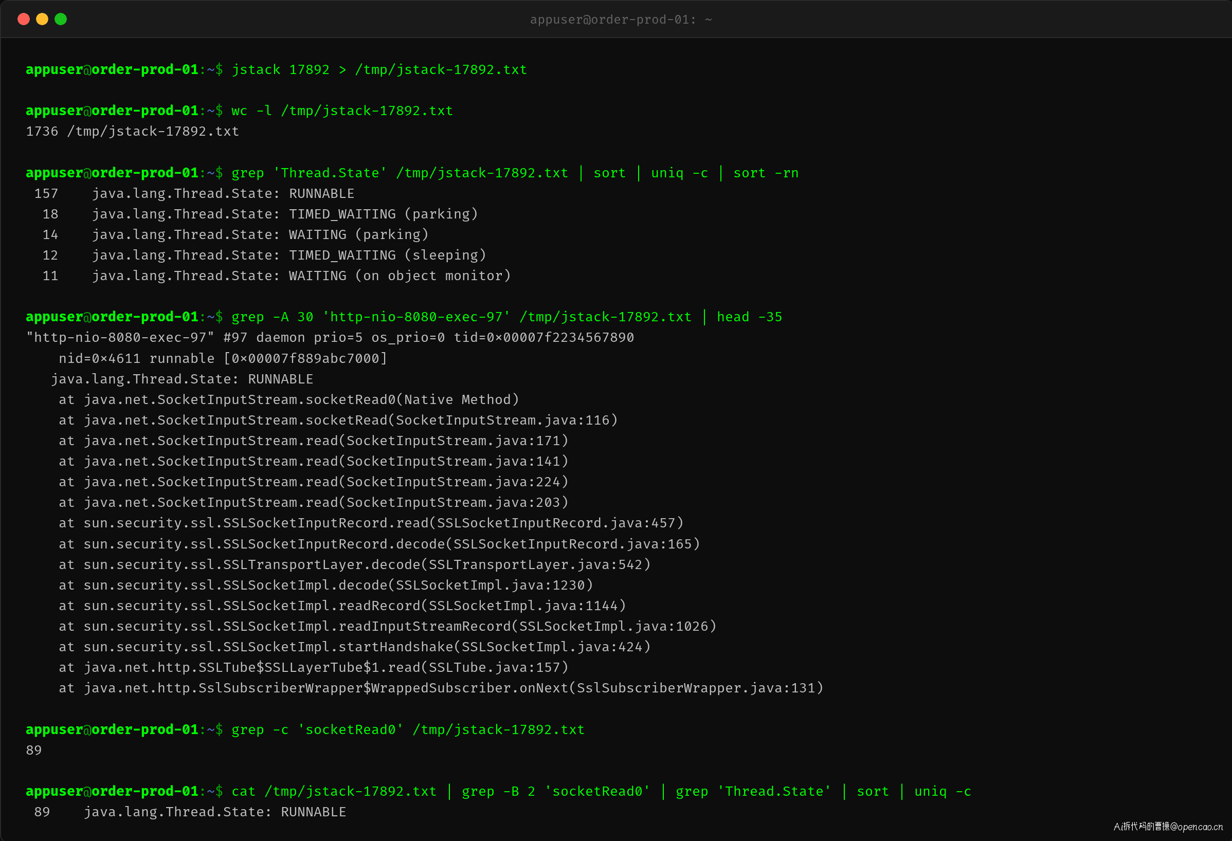Click the 'grep -A 30 http-nio-8080-exec-97' command
The width and height of the screenshot is (1232, 841).
coord(507,317)
